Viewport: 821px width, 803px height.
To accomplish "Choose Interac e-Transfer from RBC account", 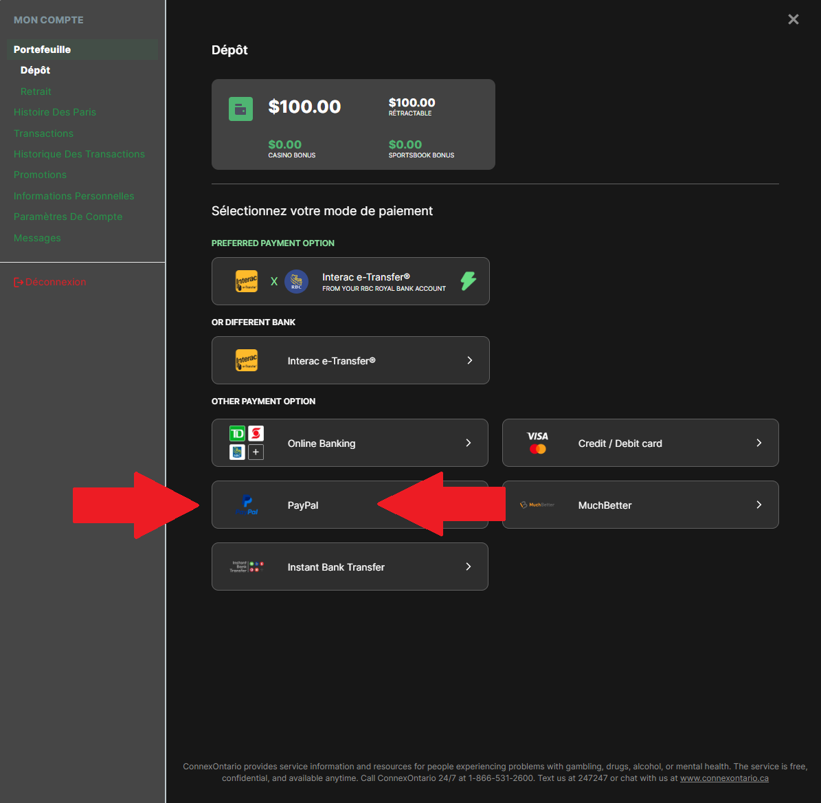I will [x=350, y=281].
